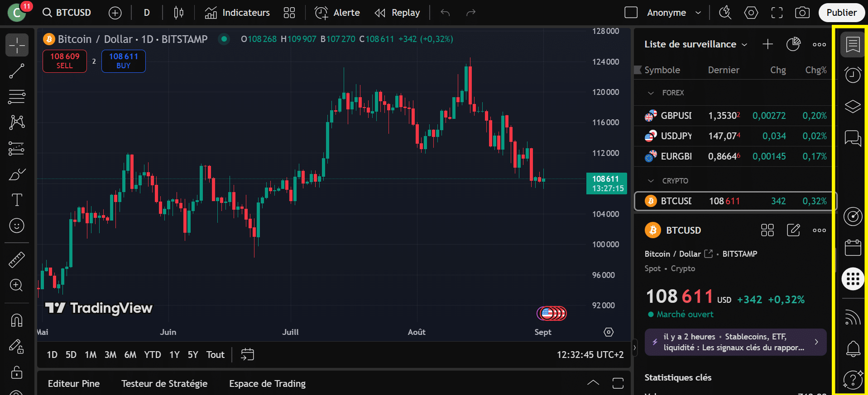Image resolution: width=868 pixels, height=395 pixels.
Task: Pick the ruler measure tool
Action: tap(17, 260)
